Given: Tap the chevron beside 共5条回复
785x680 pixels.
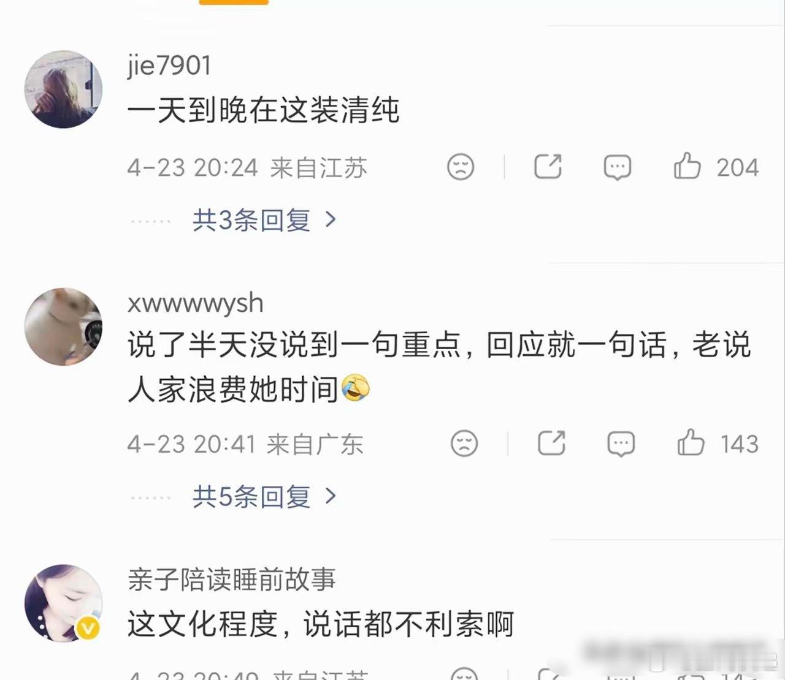Looking at the screenshot, I should point(331,496).
